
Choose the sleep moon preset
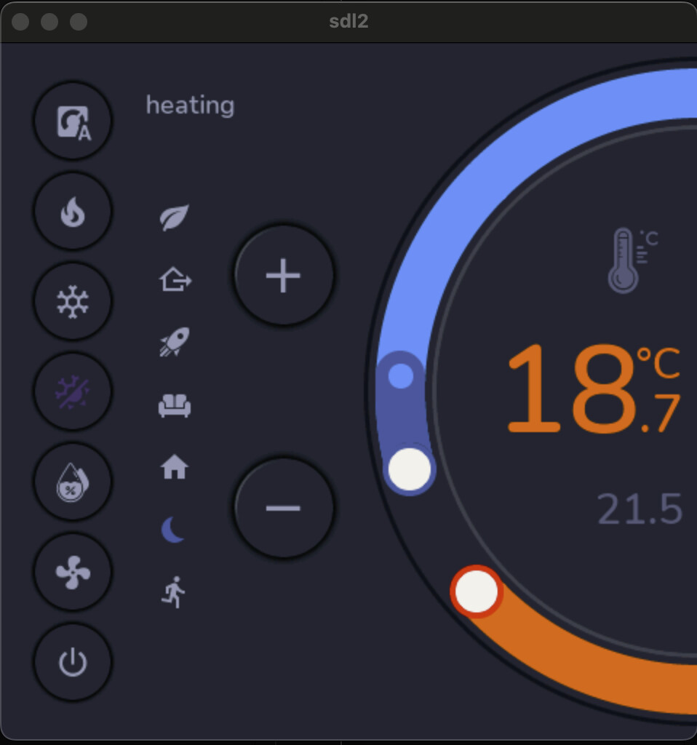click(173, 530)
